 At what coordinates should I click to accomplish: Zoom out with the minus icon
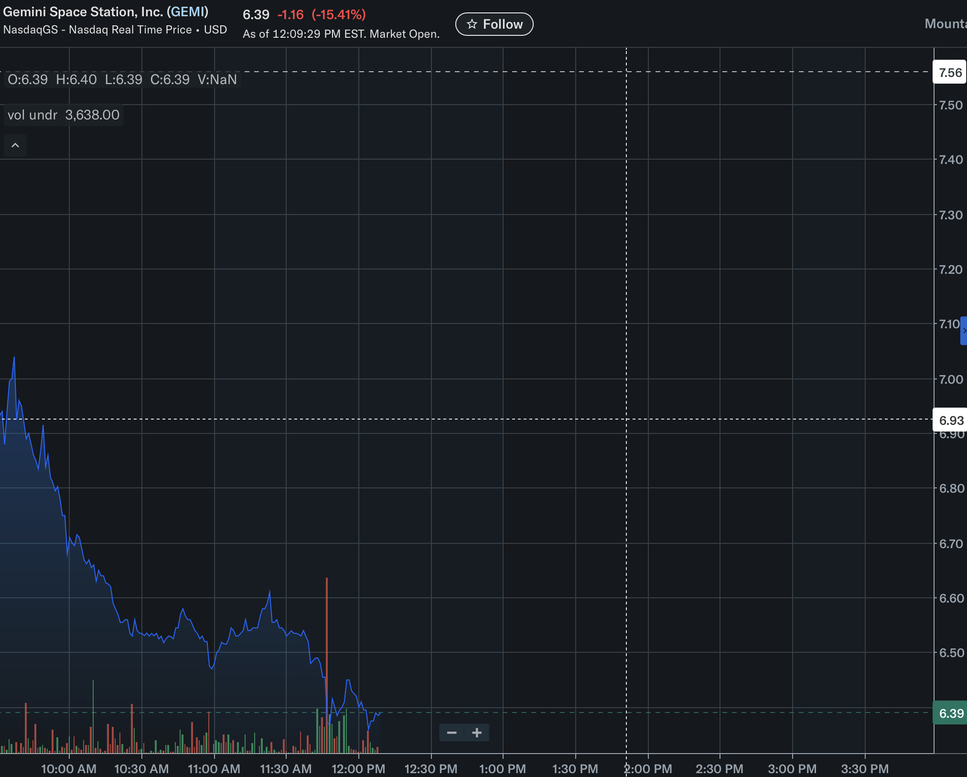pyautogui.click(x=451, y=733)
